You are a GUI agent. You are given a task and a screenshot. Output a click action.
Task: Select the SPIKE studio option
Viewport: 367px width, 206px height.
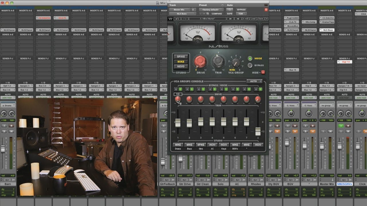pos(181,57)
